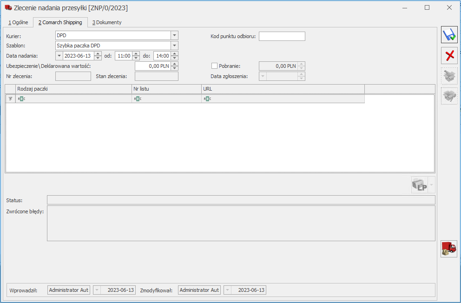This screenshot has height=303, width=461.
Task: Open the Kurier dropdown list
Action: 174,35
